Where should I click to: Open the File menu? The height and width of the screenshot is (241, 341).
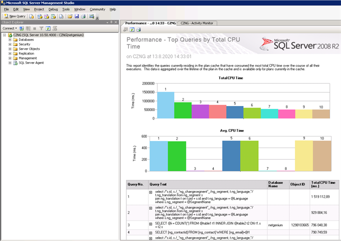[7, 9]
